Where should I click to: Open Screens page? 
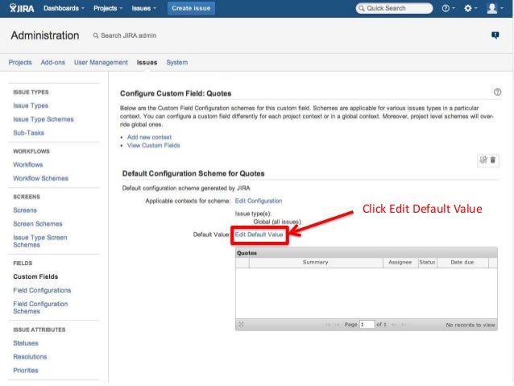point(25,210)
